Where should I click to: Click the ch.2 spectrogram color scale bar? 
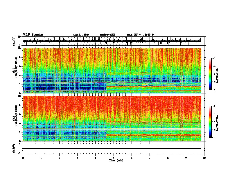tap(210, 122)
